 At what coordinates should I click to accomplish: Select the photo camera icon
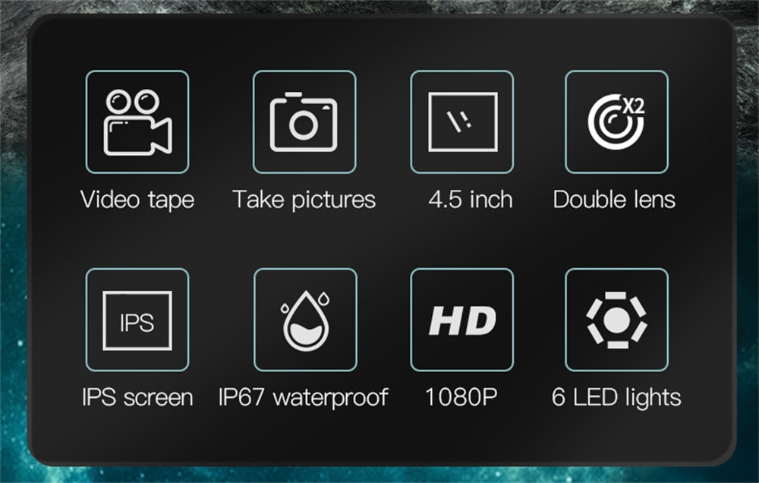coord(304,122)
